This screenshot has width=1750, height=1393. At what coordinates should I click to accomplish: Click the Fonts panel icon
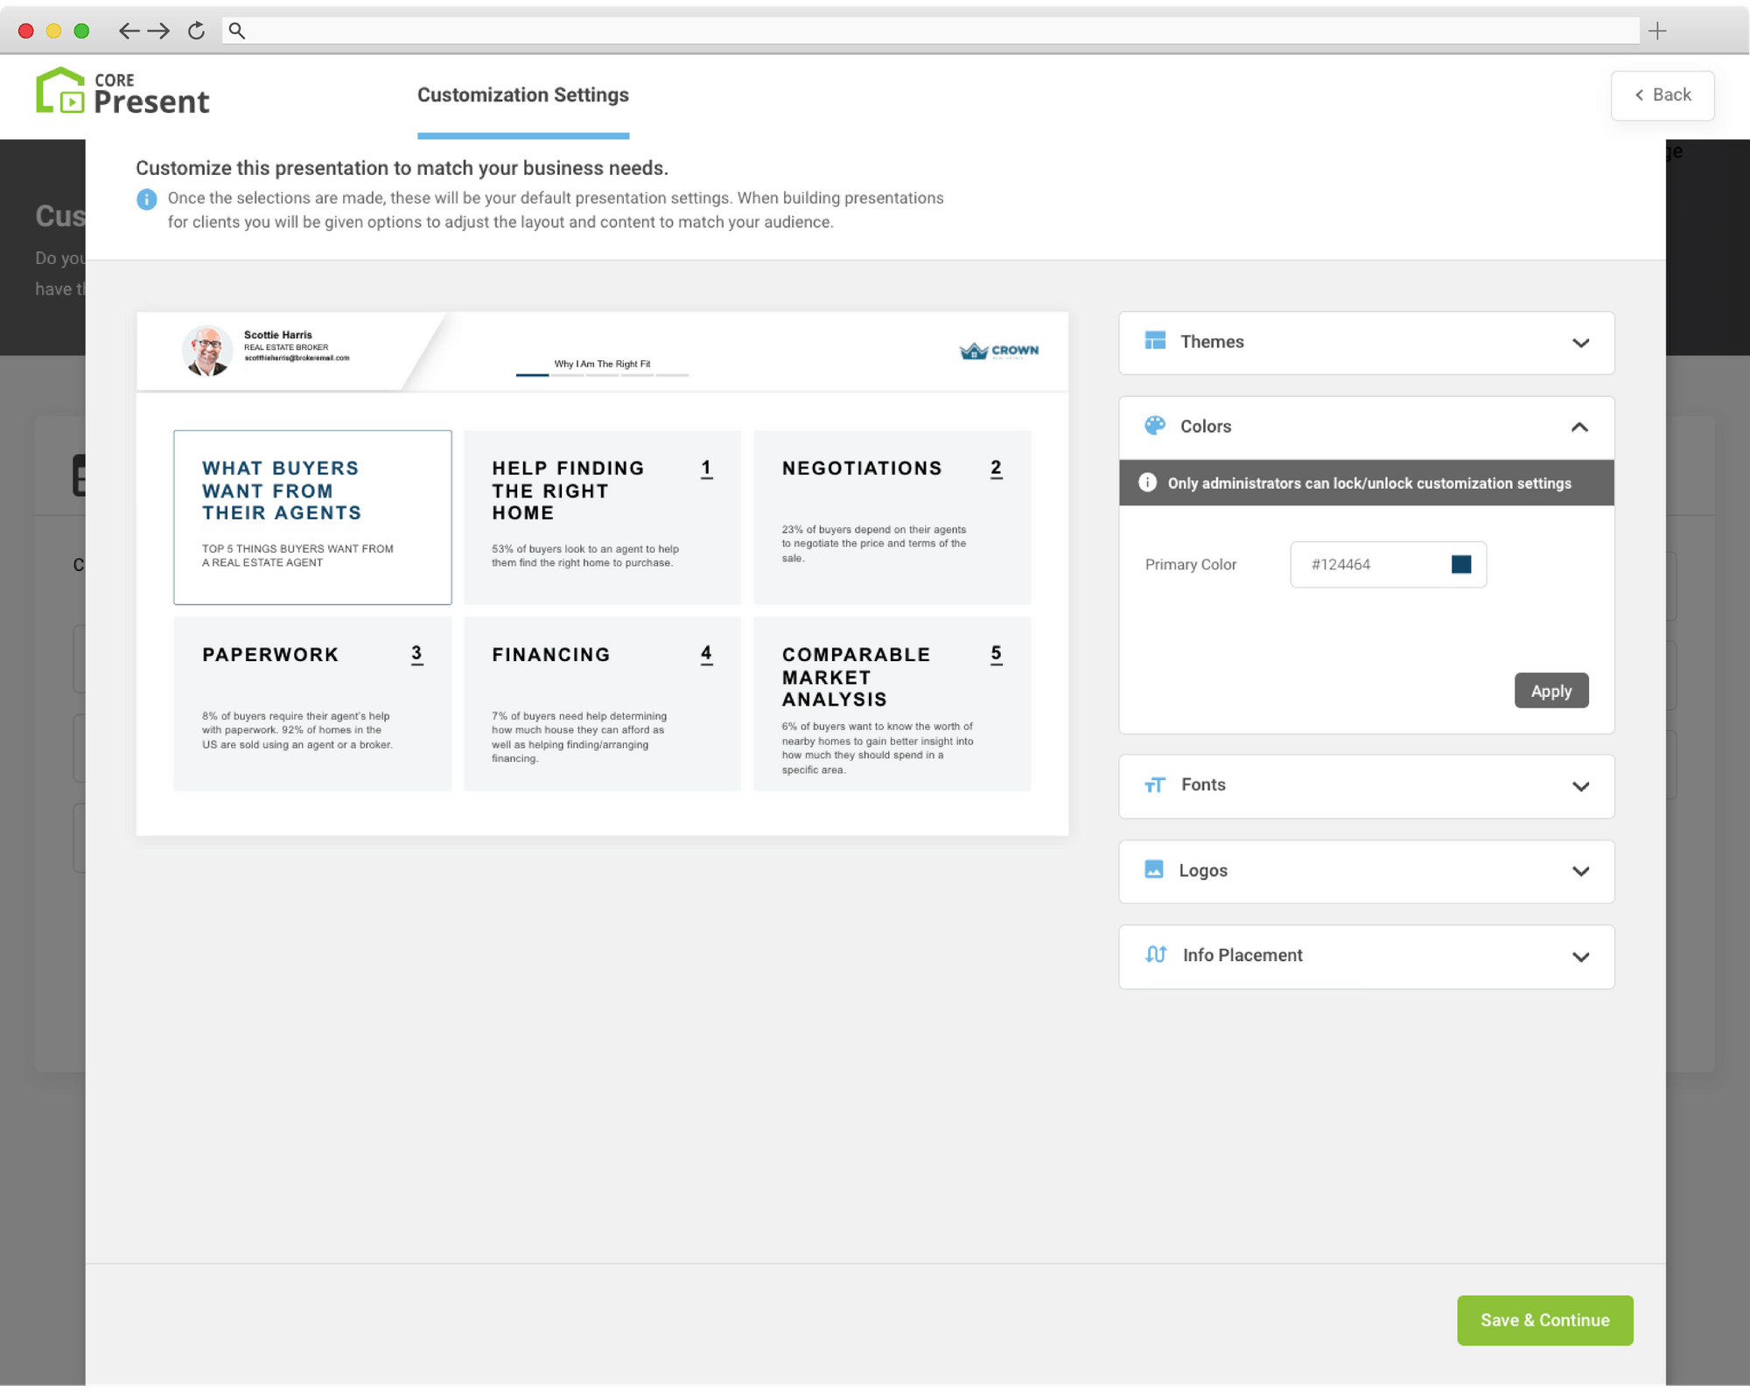pos(1154,785)
